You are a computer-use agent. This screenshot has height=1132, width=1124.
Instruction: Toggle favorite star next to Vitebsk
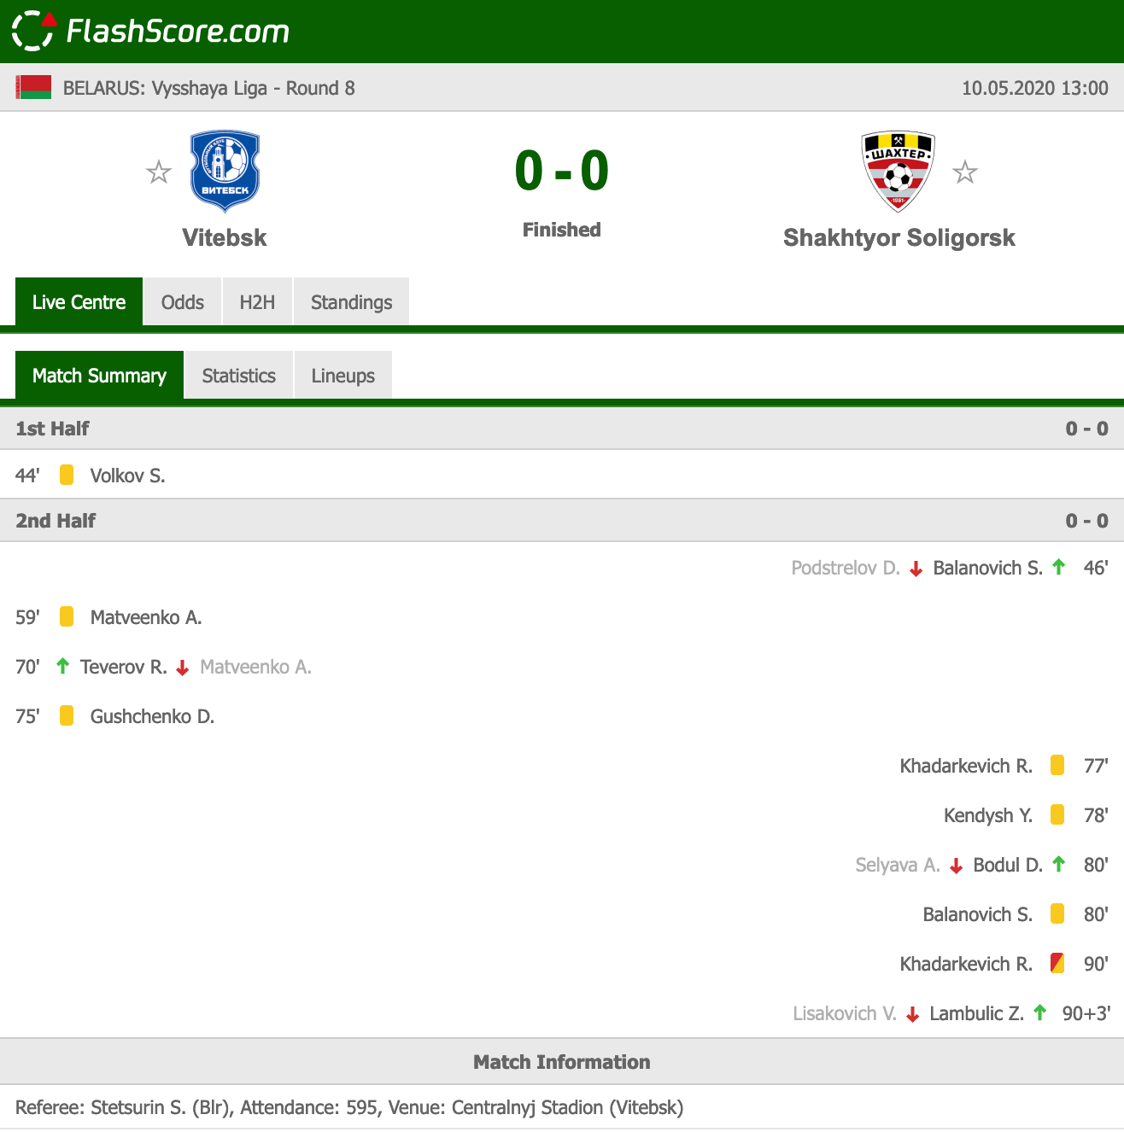[159, 172]
